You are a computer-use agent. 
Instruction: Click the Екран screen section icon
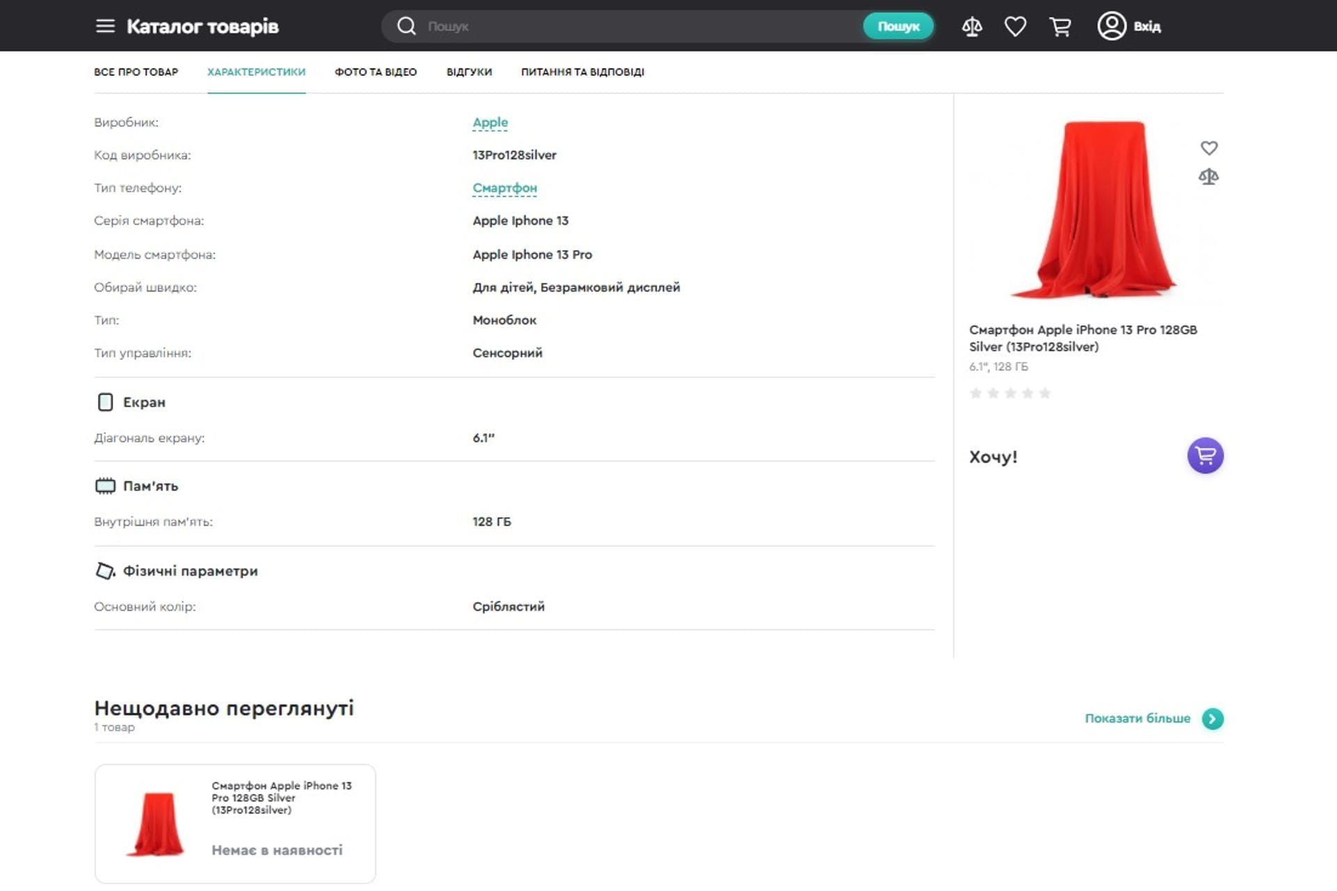105,402
